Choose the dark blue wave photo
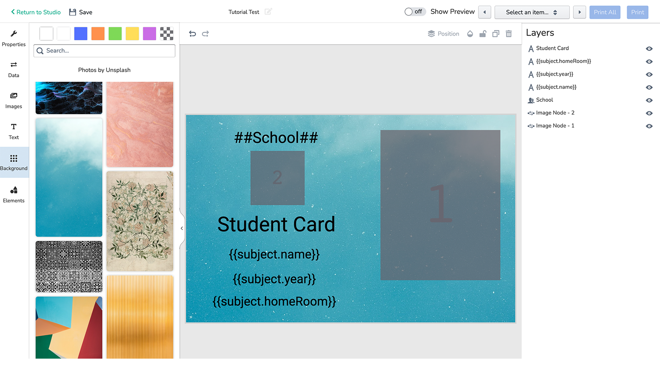The image size is (660, 367). click(x=69, y=98)
